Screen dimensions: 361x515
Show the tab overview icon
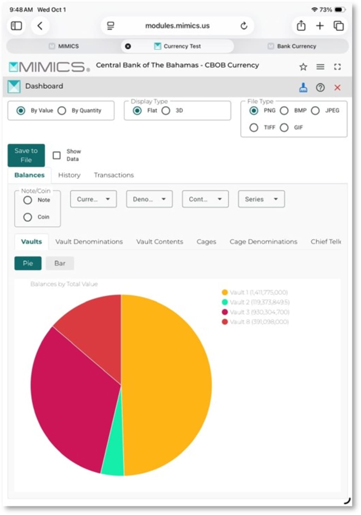point(338,26)
